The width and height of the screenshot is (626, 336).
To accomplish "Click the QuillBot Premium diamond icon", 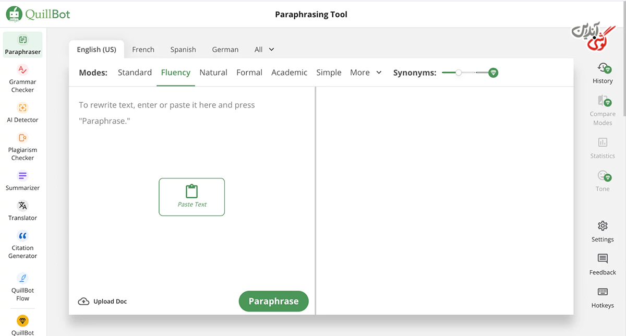I will (x=22, y=320).
